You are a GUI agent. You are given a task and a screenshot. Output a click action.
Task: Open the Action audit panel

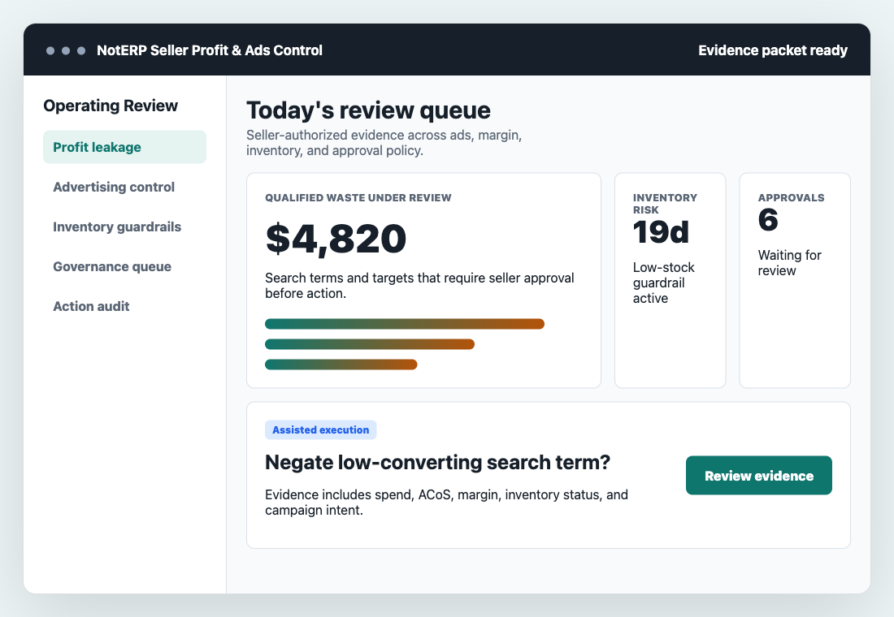coord(91,306)
